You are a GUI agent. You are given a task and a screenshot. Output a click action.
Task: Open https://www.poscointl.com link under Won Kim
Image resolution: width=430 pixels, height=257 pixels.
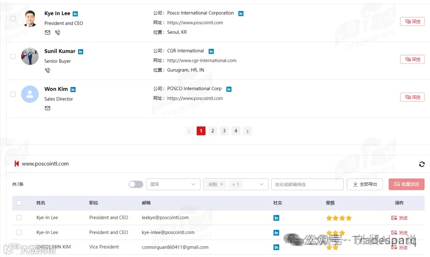pyautogui.click(x=195, y=98)
